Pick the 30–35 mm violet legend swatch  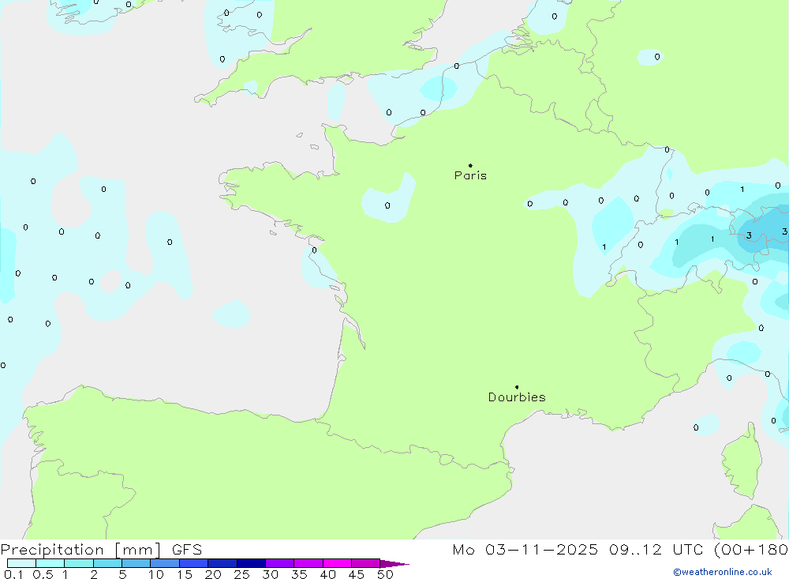(279, 563)
